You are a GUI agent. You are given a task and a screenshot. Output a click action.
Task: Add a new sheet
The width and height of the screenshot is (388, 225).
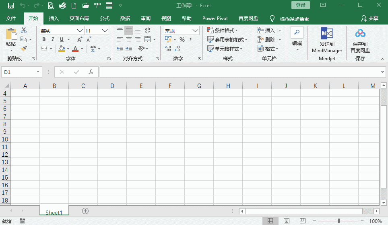coord(85,211)
